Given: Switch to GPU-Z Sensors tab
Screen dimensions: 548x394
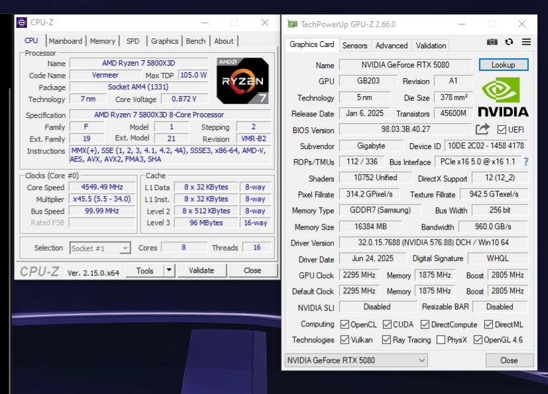Looking at the screenshot, I should click(355, 46).
